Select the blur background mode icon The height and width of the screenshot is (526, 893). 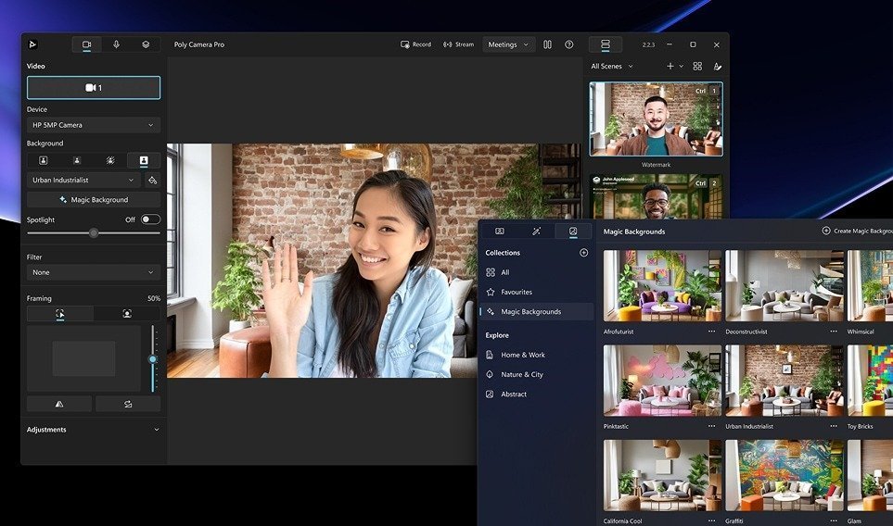click(77, 161)
